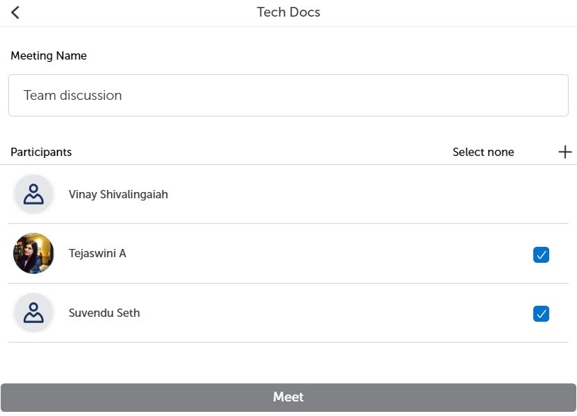Click the Participants section heading

(x=41, y=152)
